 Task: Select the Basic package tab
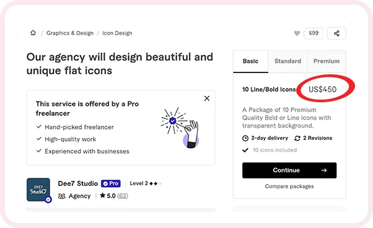pos(251,61)
